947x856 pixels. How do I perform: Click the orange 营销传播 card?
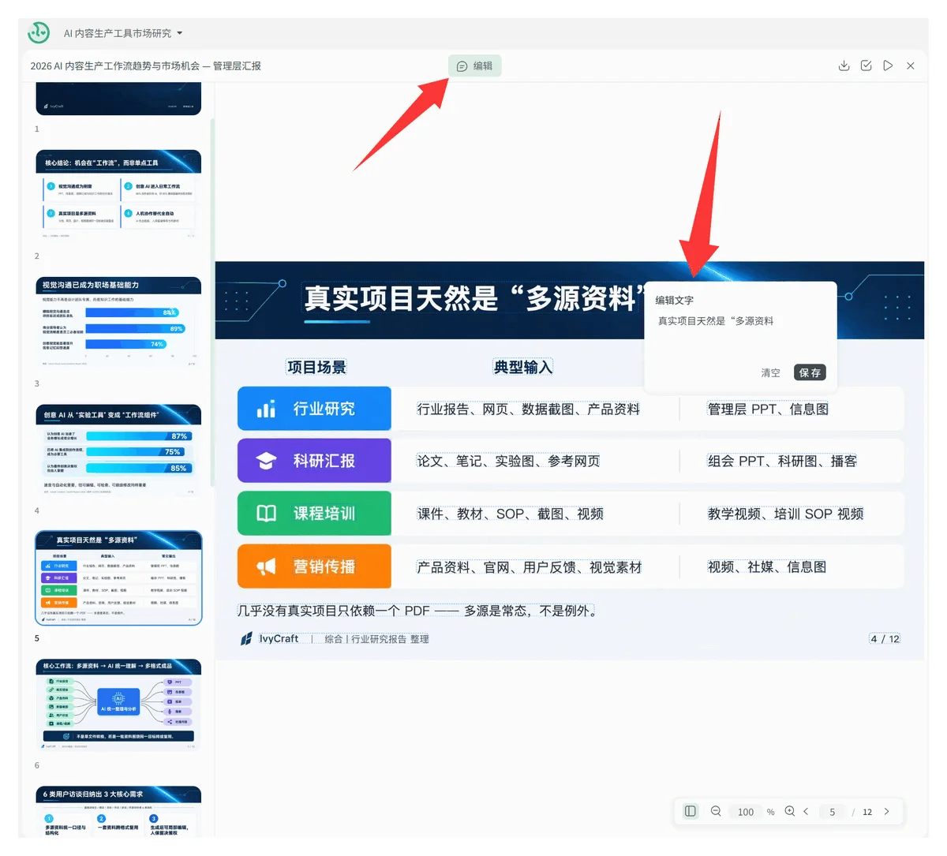(314, 566)
